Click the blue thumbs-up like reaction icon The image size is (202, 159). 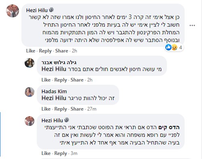[168, 47]
